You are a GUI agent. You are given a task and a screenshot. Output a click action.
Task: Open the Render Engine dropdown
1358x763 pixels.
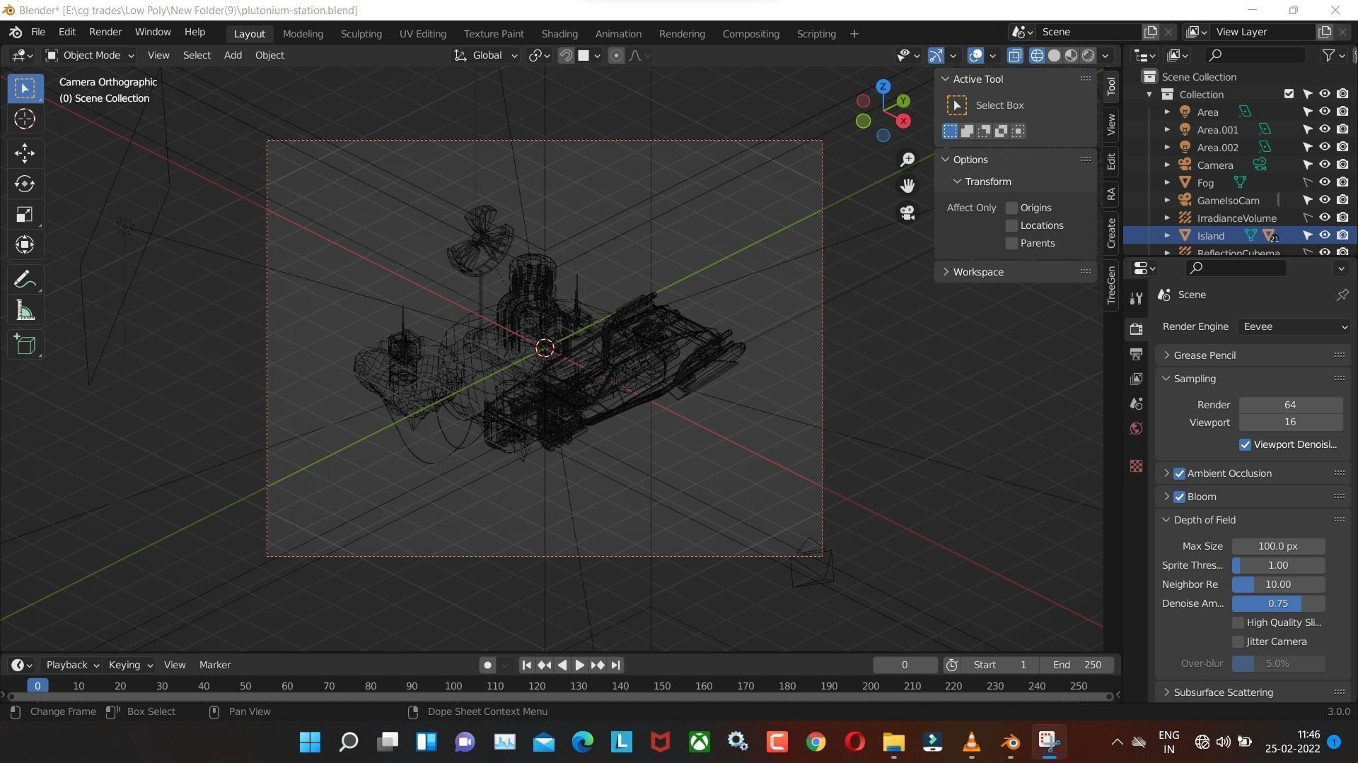tap(1294, 326)
